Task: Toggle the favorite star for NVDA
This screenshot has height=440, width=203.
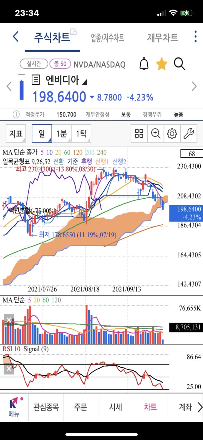Action: tap(161, 64)
